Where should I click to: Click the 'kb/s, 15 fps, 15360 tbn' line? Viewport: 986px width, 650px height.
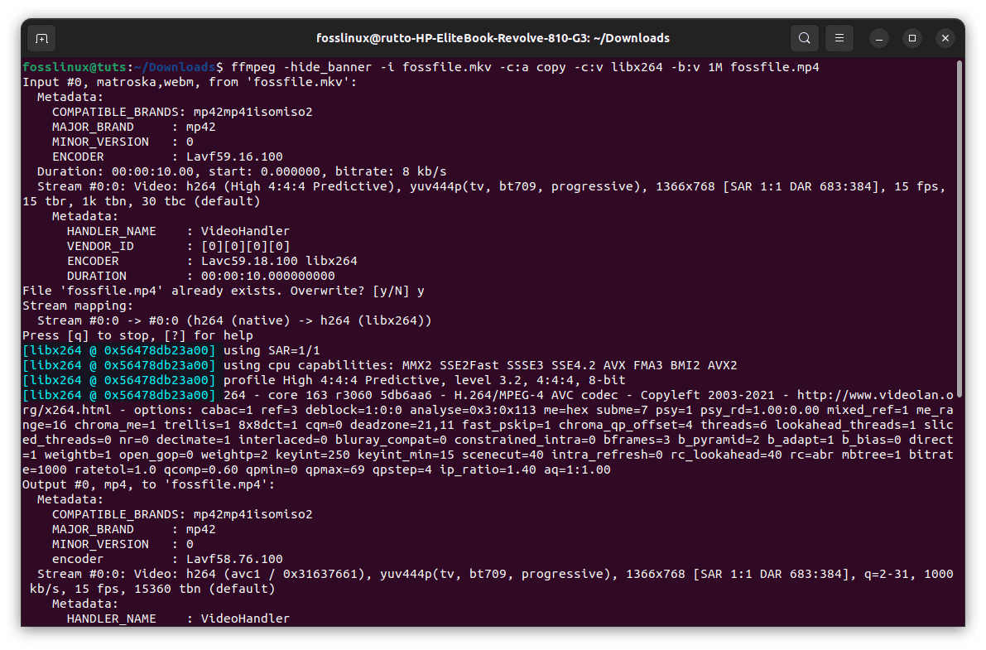[x=152, y=589]
